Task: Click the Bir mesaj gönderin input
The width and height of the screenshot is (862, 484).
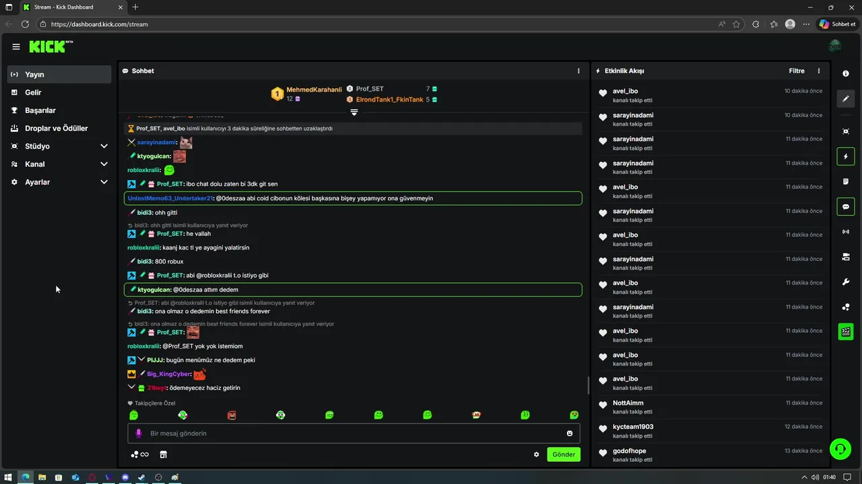Action: coord(354,434)
